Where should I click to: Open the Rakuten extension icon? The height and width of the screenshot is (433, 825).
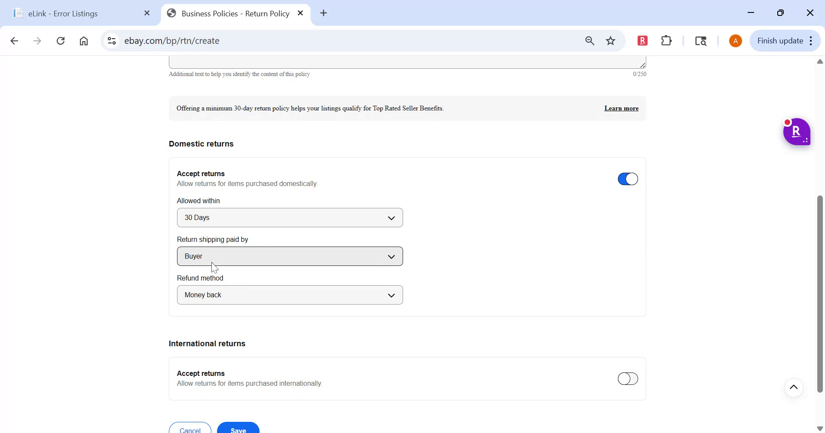(x=642, y=40)
